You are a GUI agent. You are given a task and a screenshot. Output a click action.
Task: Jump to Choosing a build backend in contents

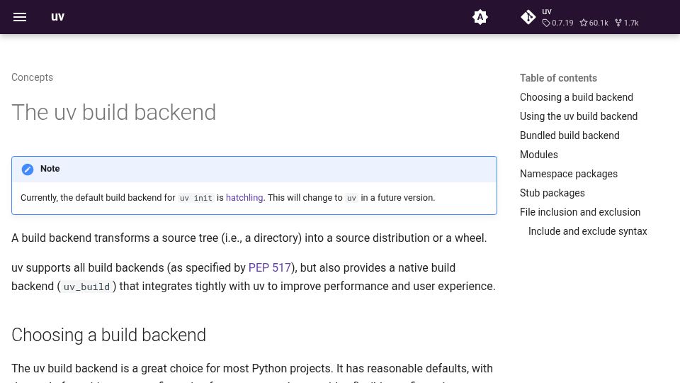(x=577, y=97)
